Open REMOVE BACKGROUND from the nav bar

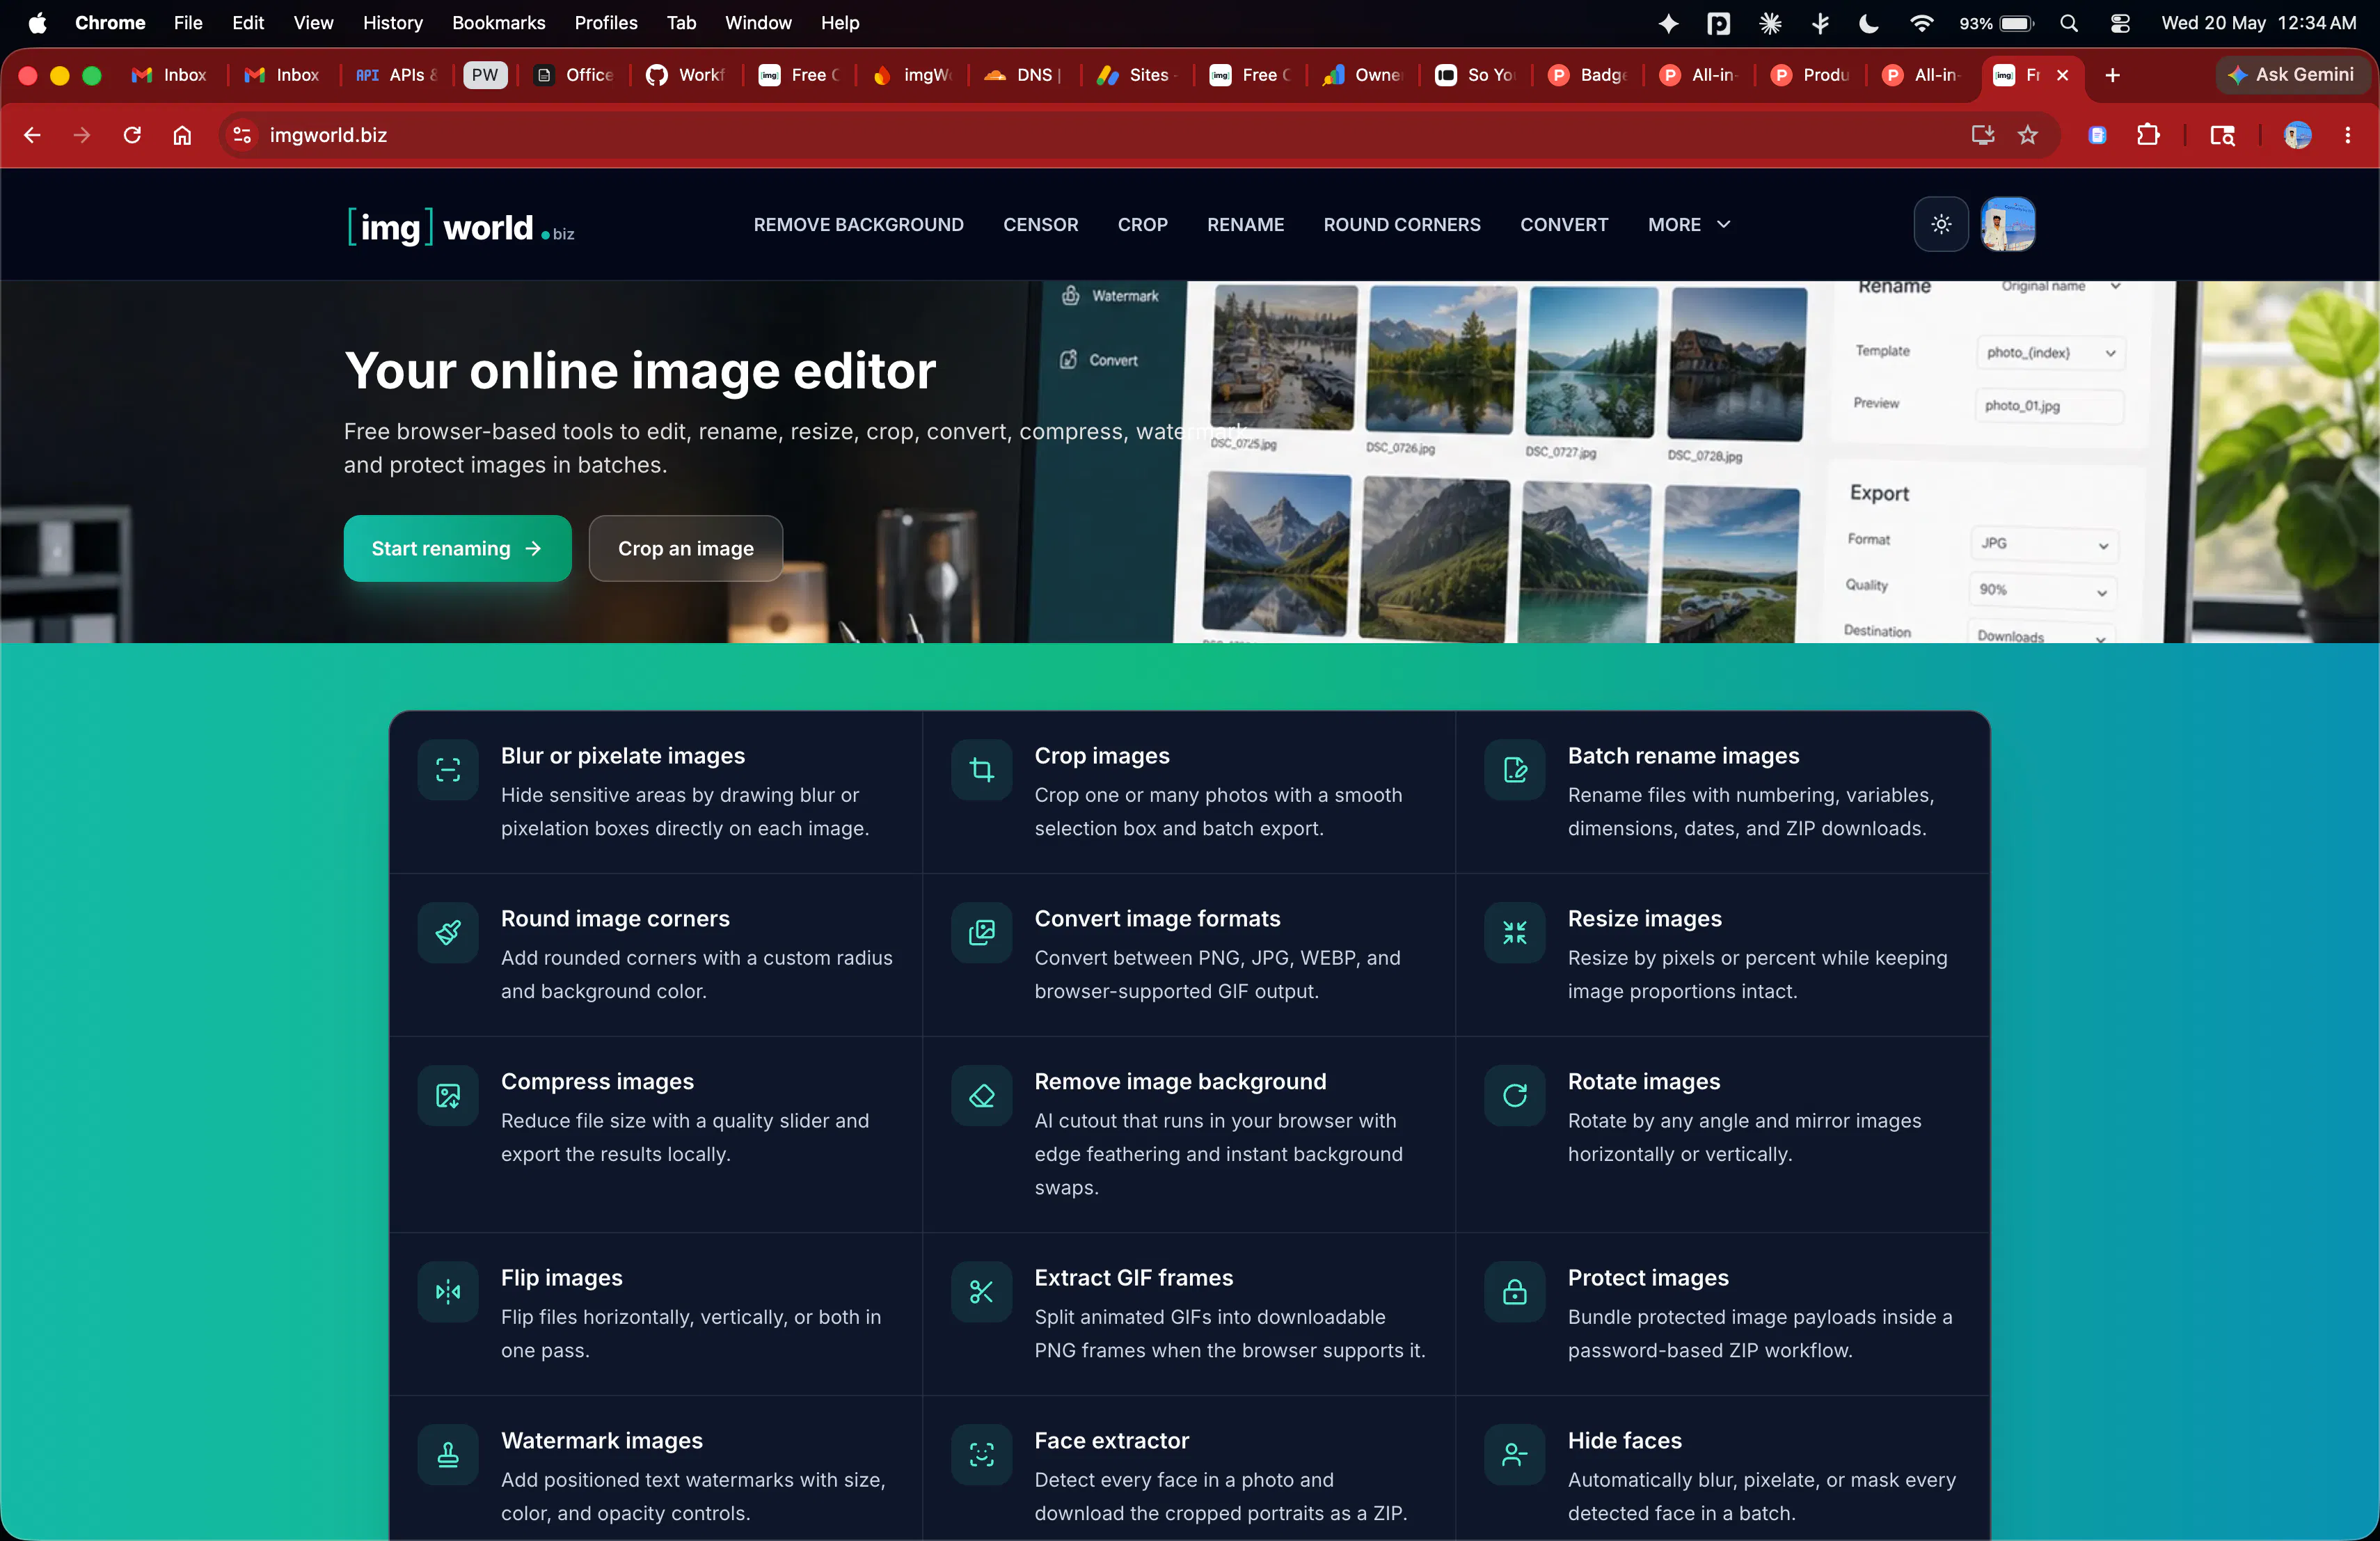pos(858,224)
